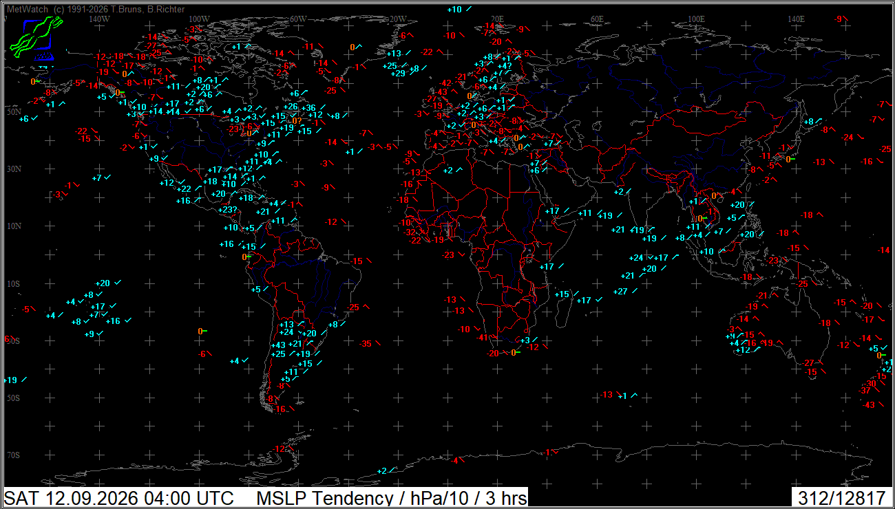Select the +26 station value in Canada
The image size is (895, 509).
tap(291, 107)
